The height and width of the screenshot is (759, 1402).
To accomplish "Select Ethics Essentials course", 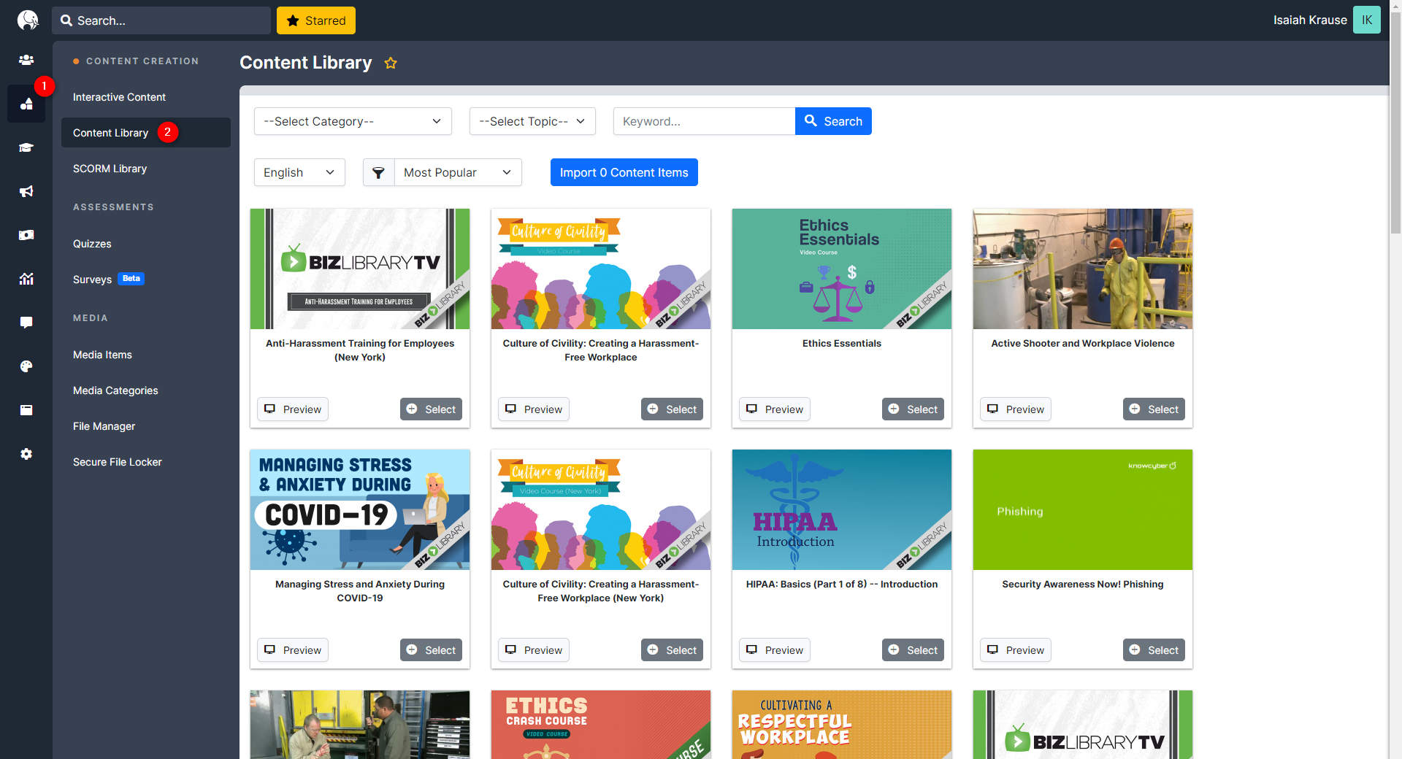I will (x=913, y=409).
